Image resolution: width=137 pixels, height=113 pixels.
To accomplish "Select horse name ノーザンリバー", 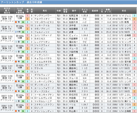I will coord(42,55).
